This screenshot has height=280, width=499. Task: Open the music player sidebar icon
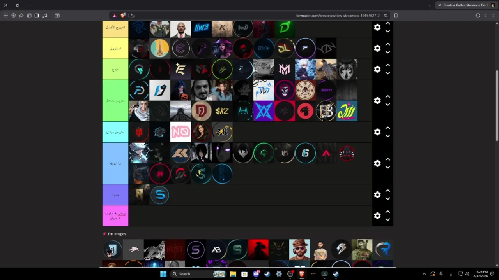tap(45, 16)
